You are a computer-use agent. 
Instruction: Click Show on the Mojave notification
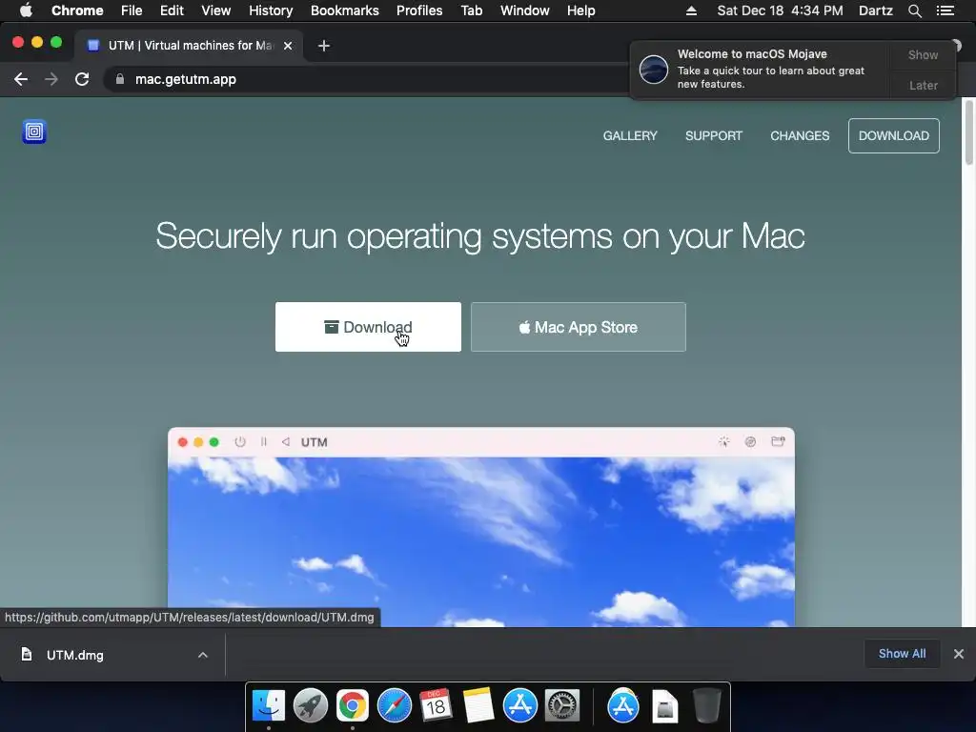tap(923, 54)
